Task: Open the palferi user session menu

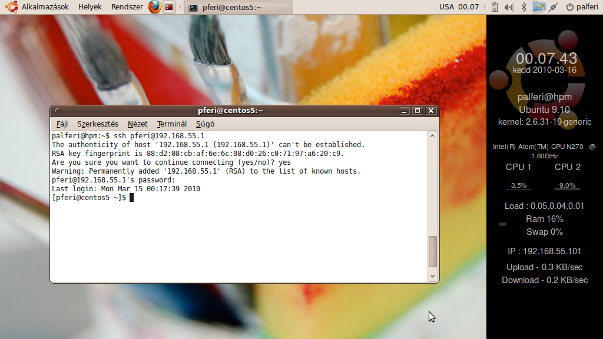Action: coord(582,7)
